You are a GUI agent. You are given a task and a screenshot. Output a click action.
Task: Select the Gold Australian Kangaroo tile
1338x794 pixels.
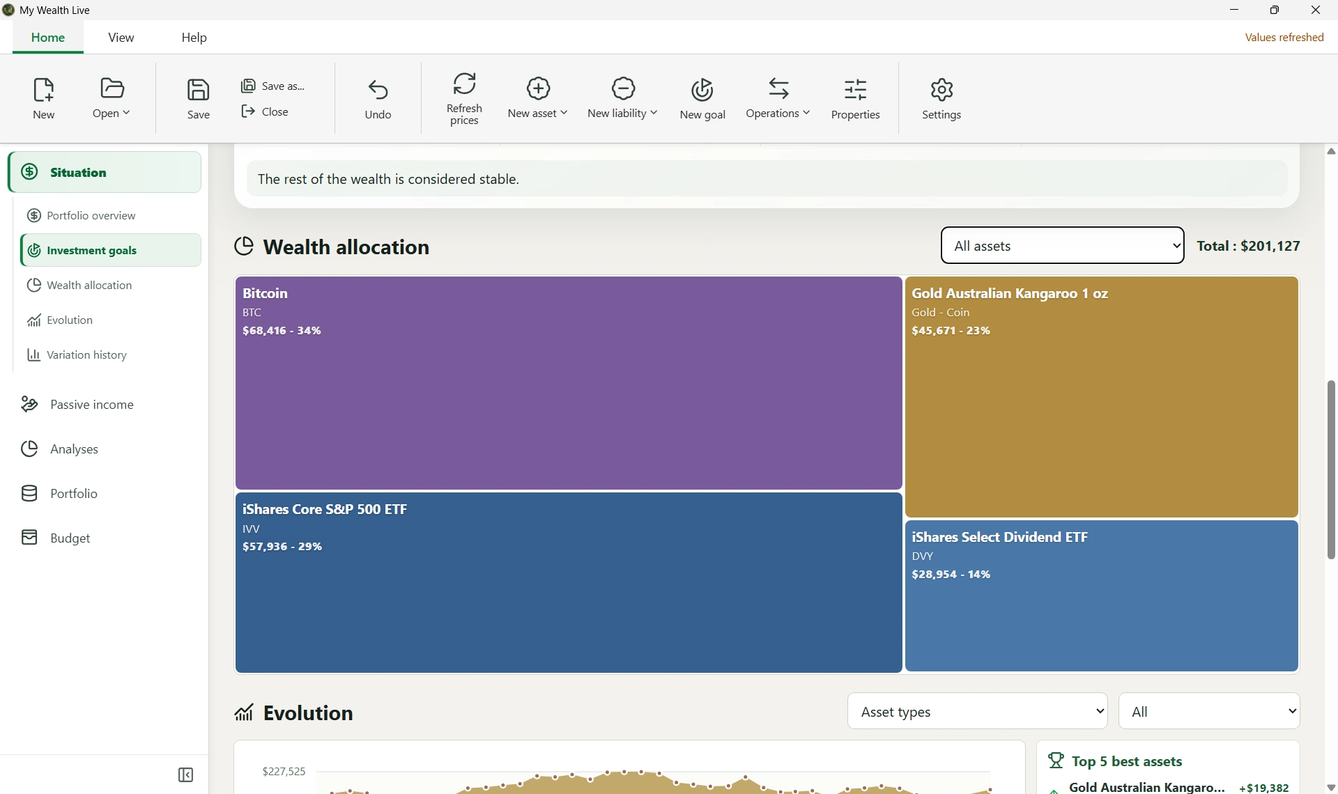pos(1101,397)
